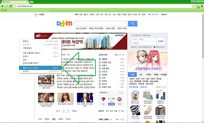Click page icon in the address bar
Image resolution: width=204 pixels, height=123 pixels.
[x=15, y=6]
